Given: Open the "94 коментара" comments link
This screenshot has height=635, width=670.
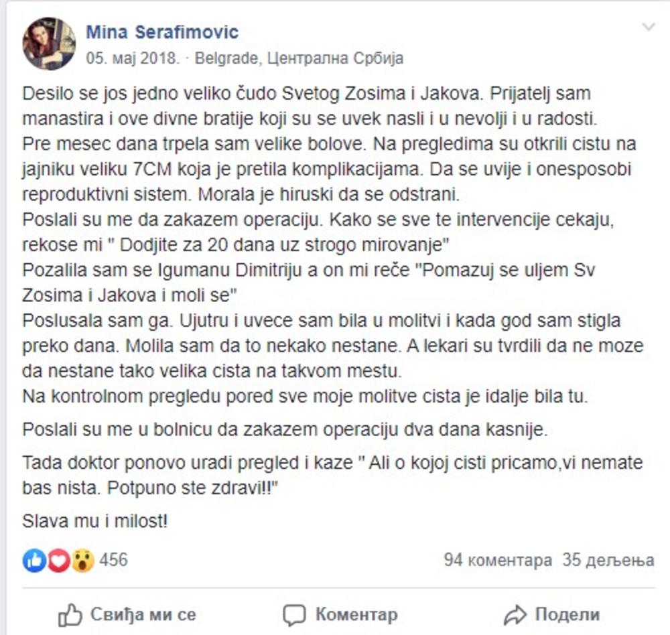Looking at the screenshot, I should 498,560.
